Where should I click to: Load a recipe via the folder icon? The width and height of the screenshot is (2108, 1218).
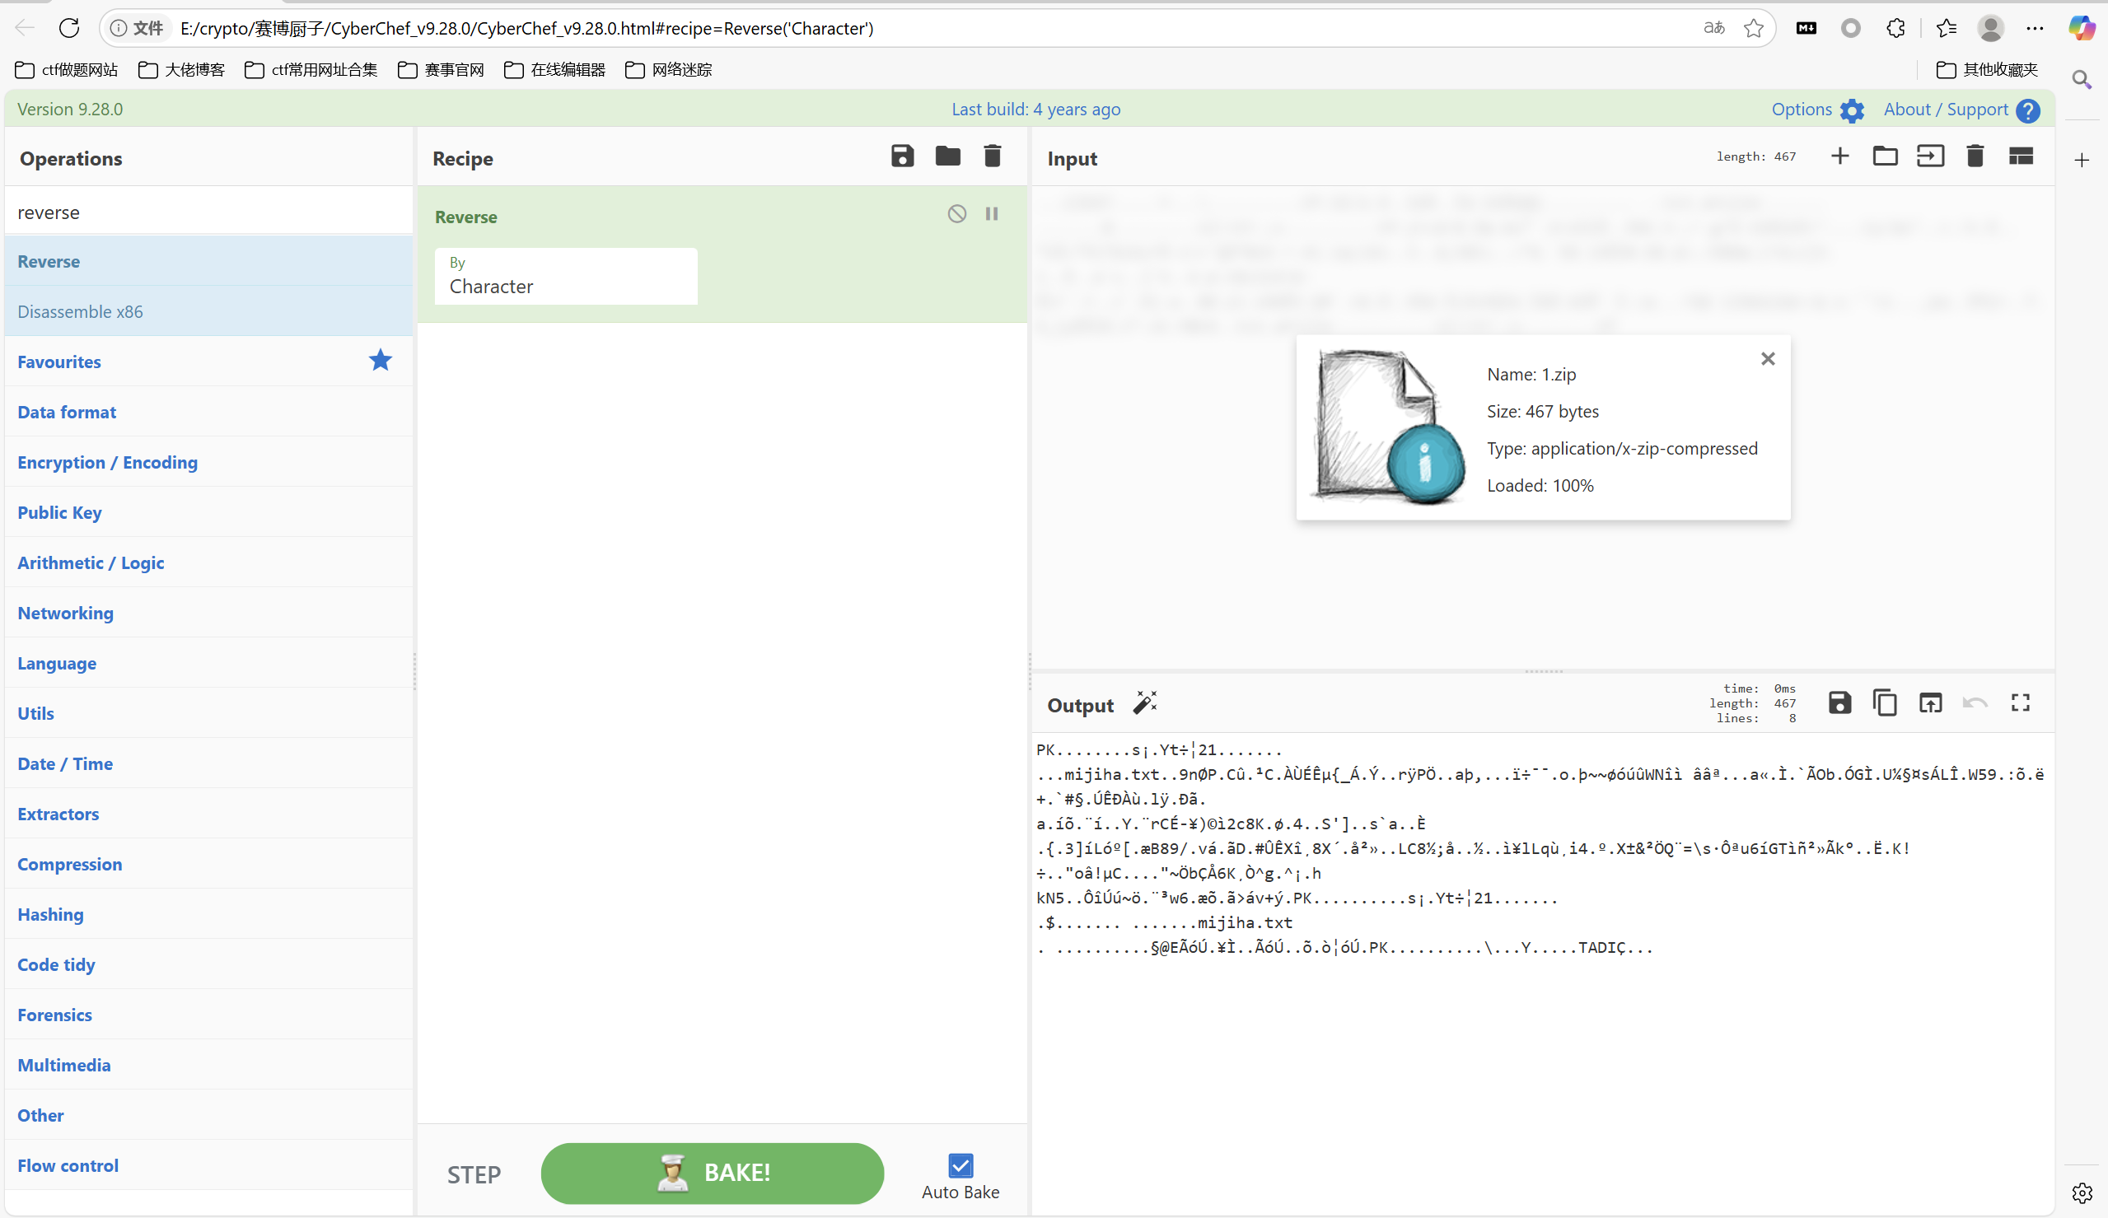947,156
